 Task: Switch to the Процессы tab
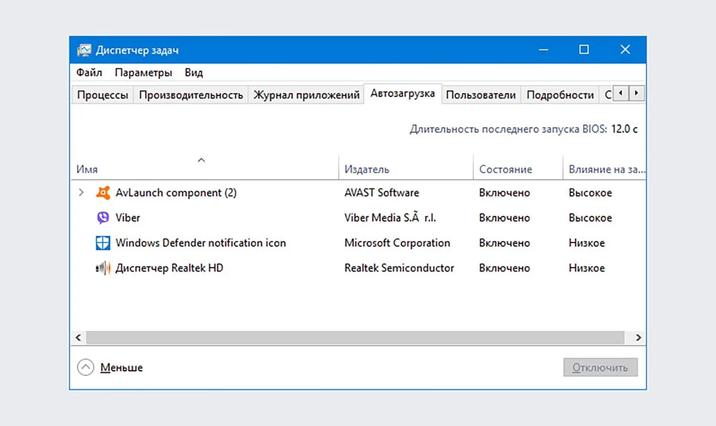pyautogui.click(x=103, y=95)
